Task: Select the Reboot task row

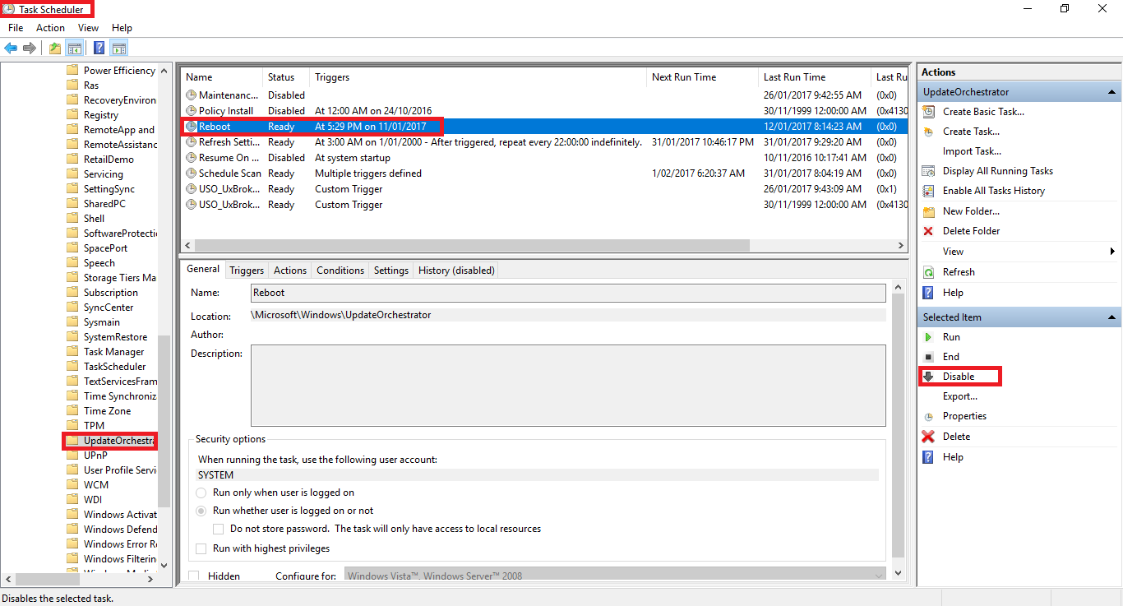Action: pyautogui.click(x=544, y=127)
